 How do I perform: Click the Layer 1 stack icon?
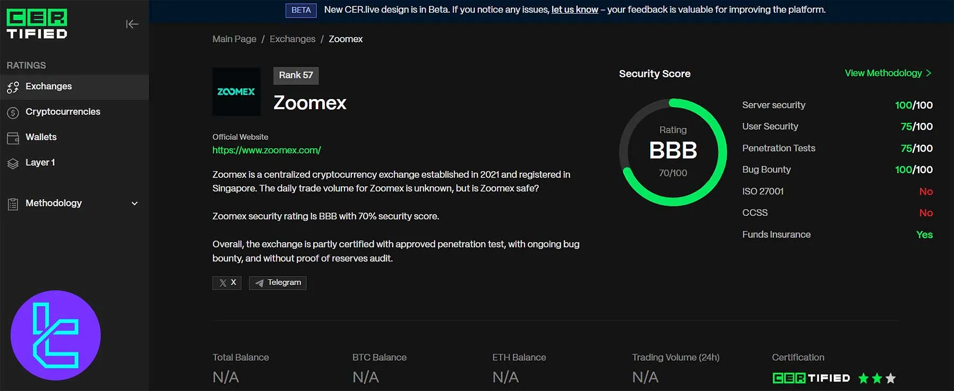tap(13, 163)
